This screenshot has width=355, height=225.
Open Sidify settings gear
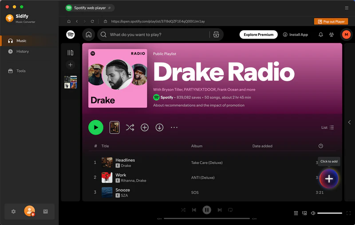click(x=13, y=212)
